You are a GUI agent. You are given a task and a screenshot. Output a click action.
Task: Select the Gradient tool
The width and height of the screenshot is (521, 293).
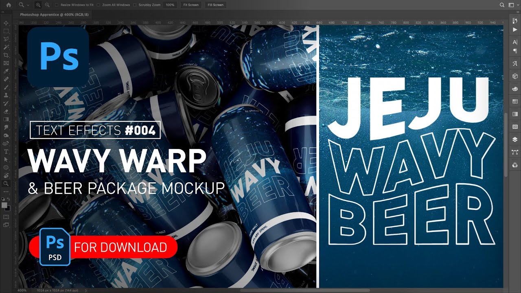point(6,119)
